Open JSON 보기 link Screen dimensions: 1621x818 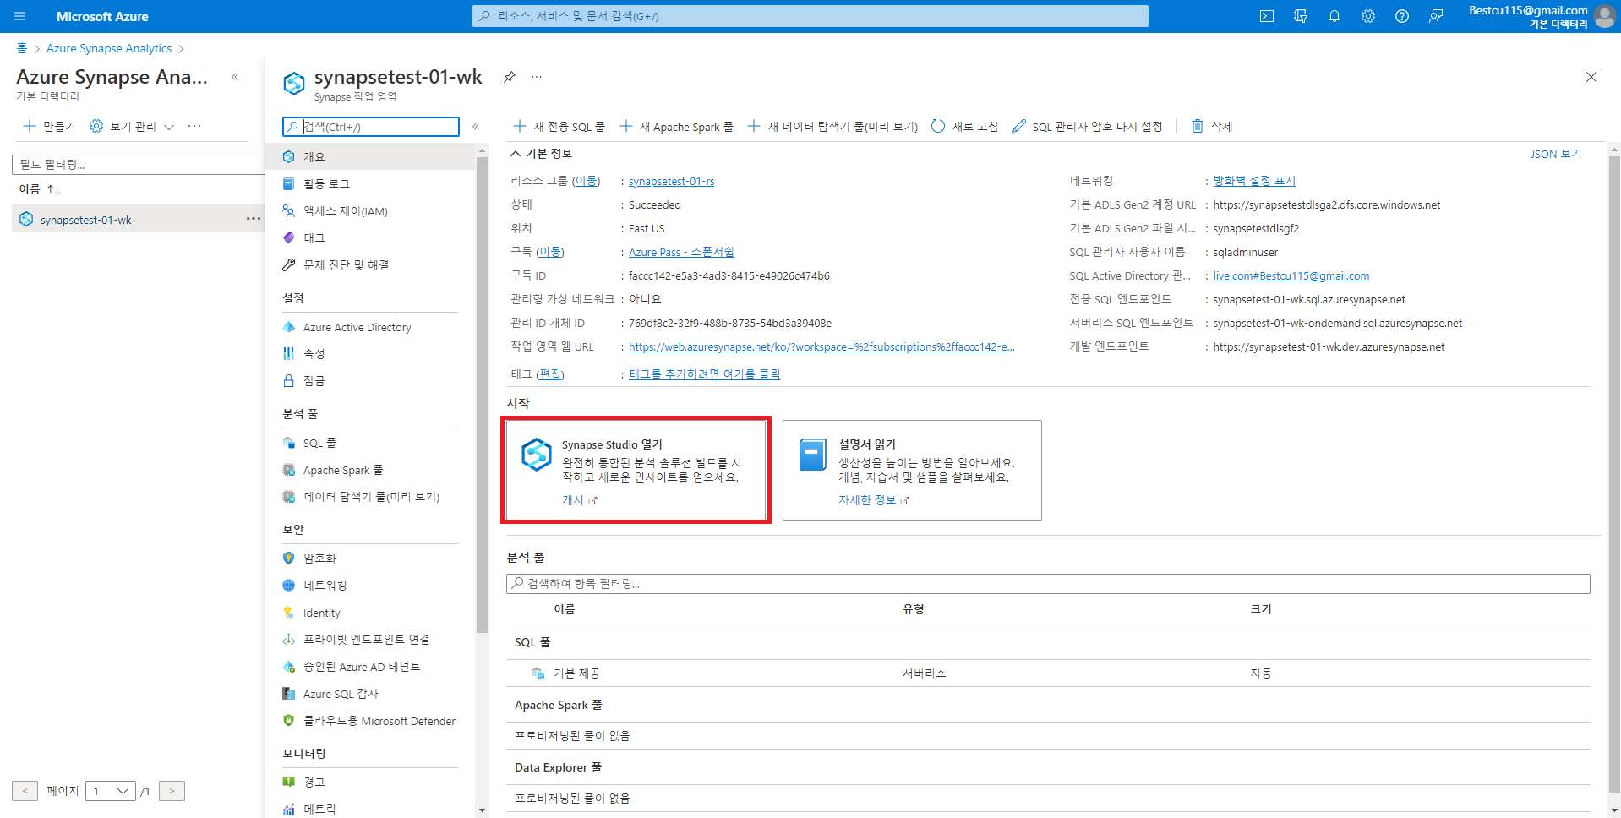click(x=1555, y=154)
